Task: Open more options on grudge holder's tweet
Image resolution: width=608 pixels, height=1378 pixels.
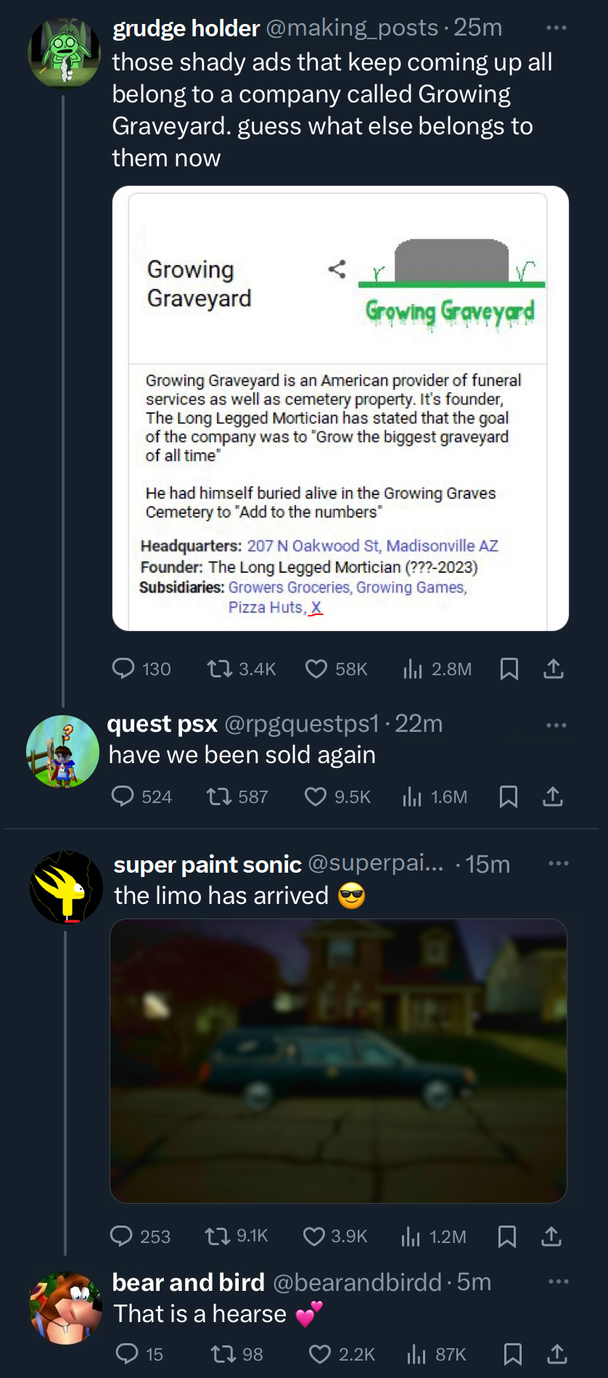Action: pos(556,28)
